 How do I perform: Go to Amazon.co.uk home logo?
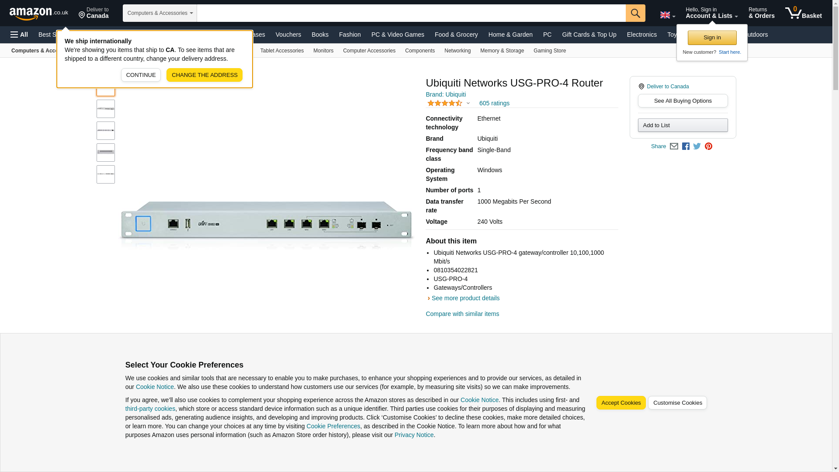pyautogui.click(x=38, y=13)
